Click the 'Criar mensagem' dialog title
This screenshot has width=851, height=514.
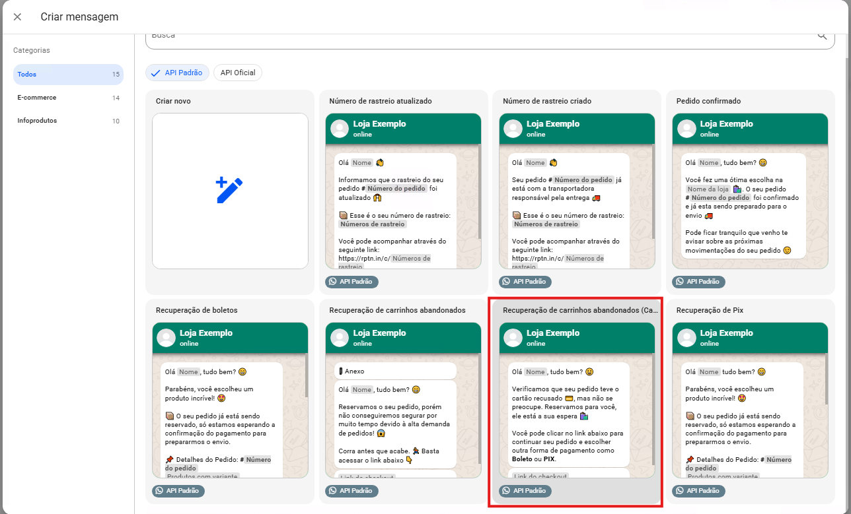click(79, 17)
